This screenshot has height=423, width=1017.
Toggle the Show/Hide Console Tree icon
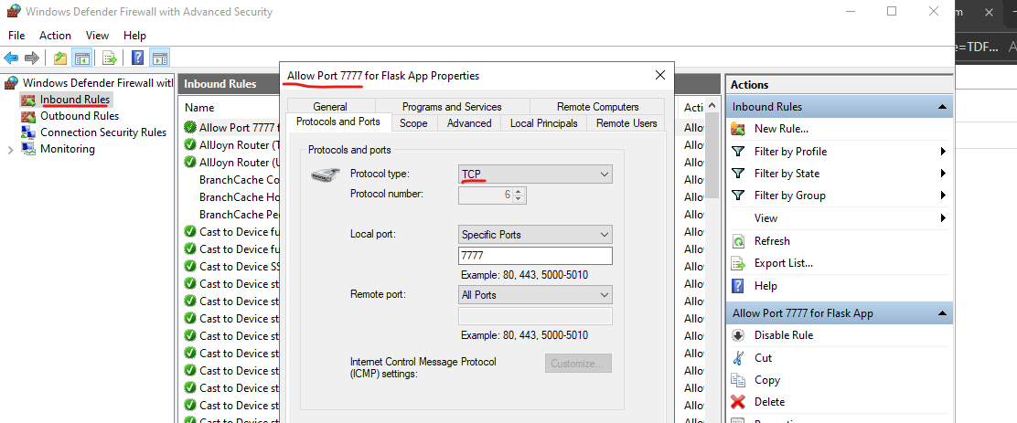click(81, 58)
